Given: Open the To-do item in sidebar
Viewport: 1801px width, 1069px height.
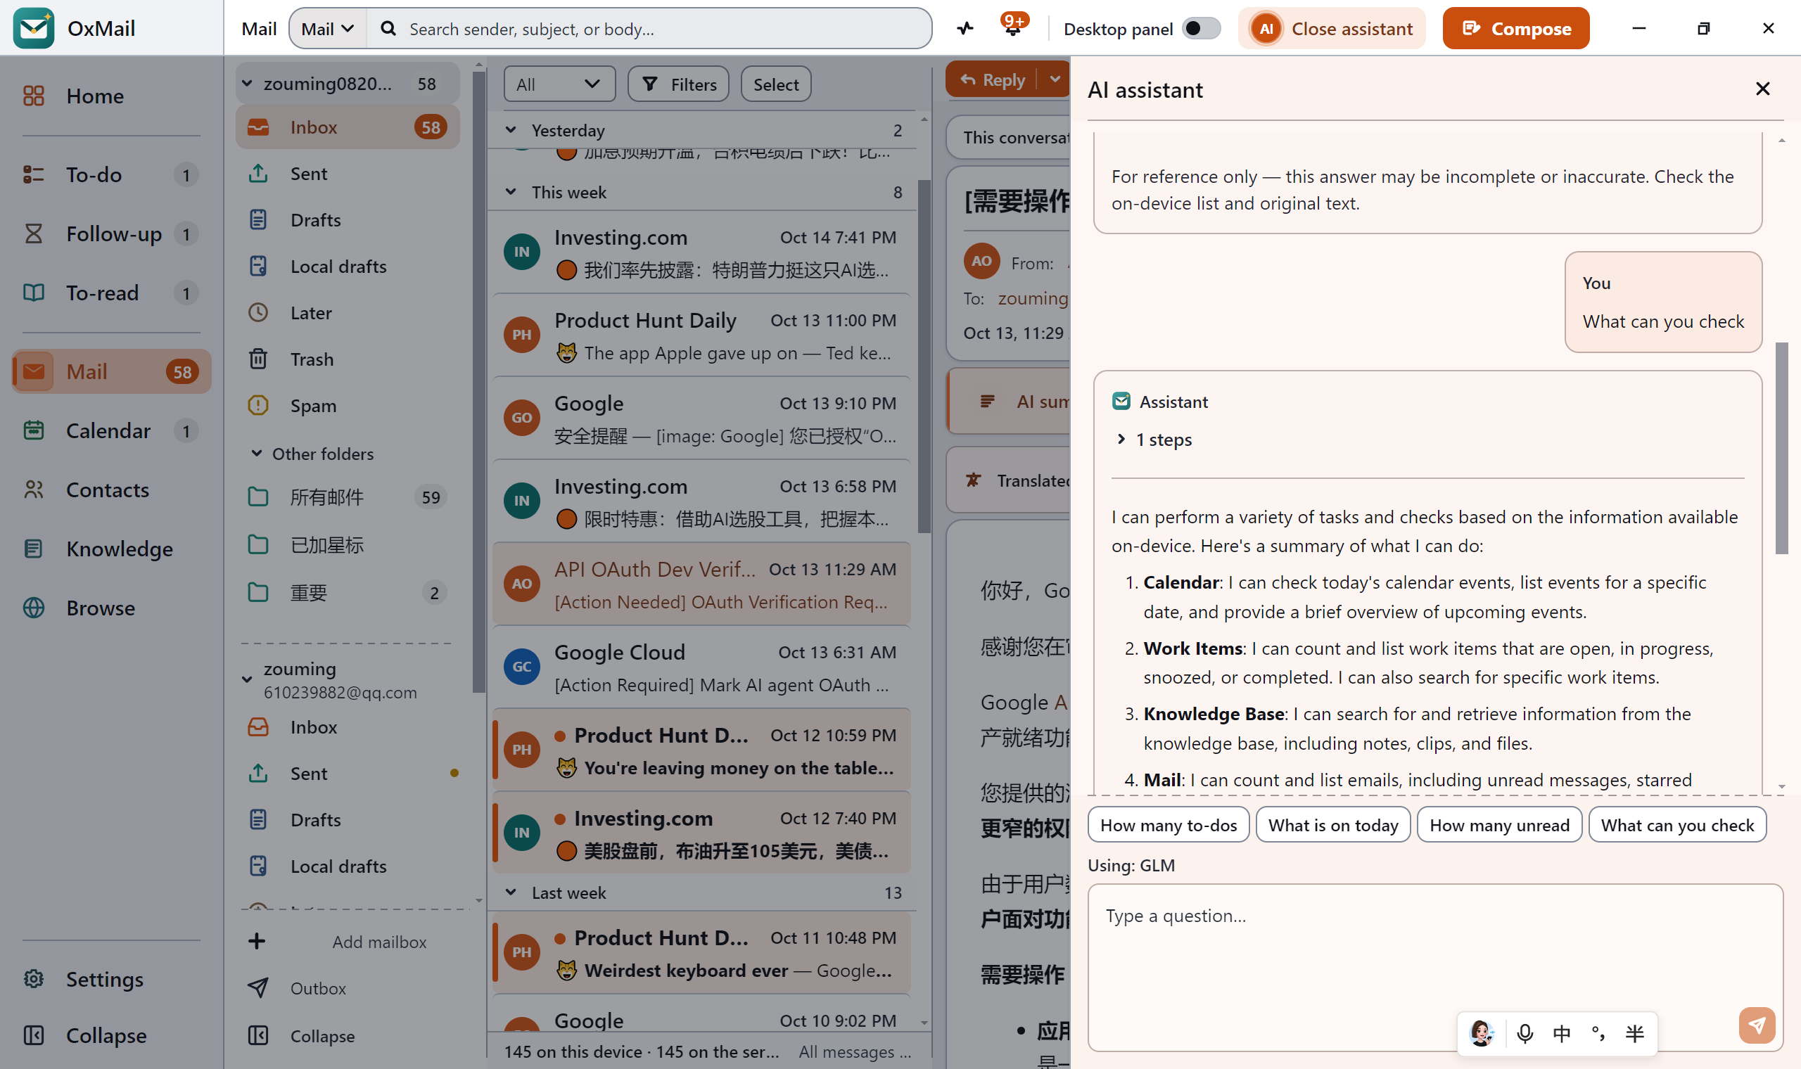Looking at the screenshot, I should point(112,174).
